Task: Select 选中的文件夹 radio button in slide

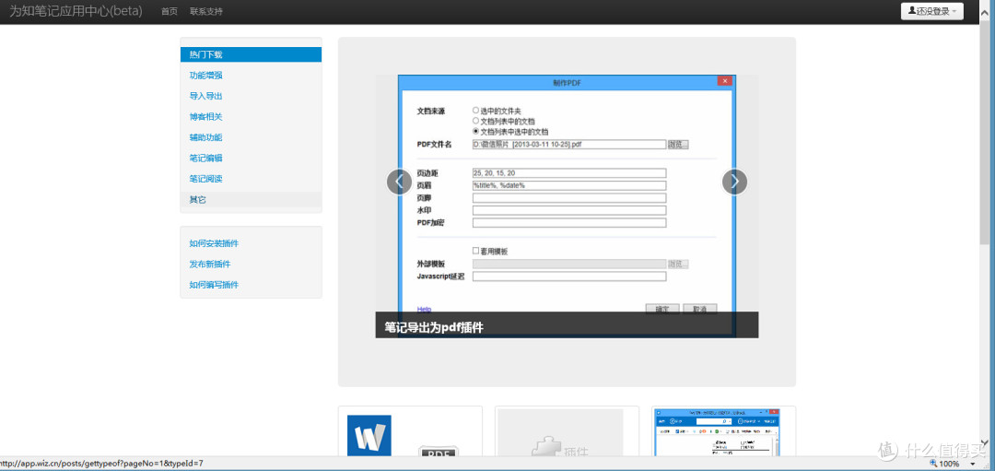Action: (x=476, y=111)
